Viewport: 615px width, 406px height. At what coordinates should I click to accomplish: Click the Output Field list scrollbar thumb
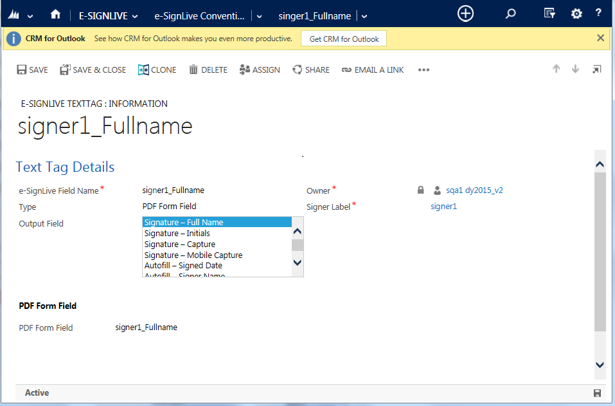[298, 245]
